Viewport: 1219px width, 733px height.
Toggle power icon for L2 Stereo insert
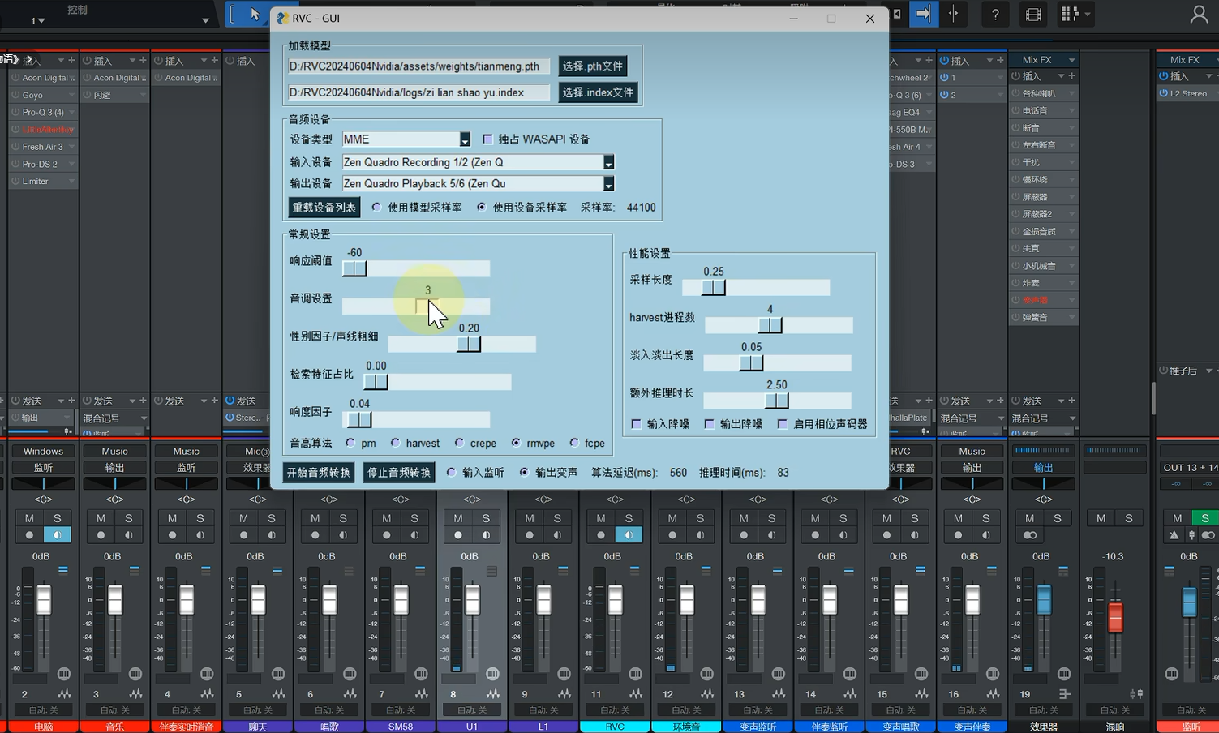(x=1163, y=93)
